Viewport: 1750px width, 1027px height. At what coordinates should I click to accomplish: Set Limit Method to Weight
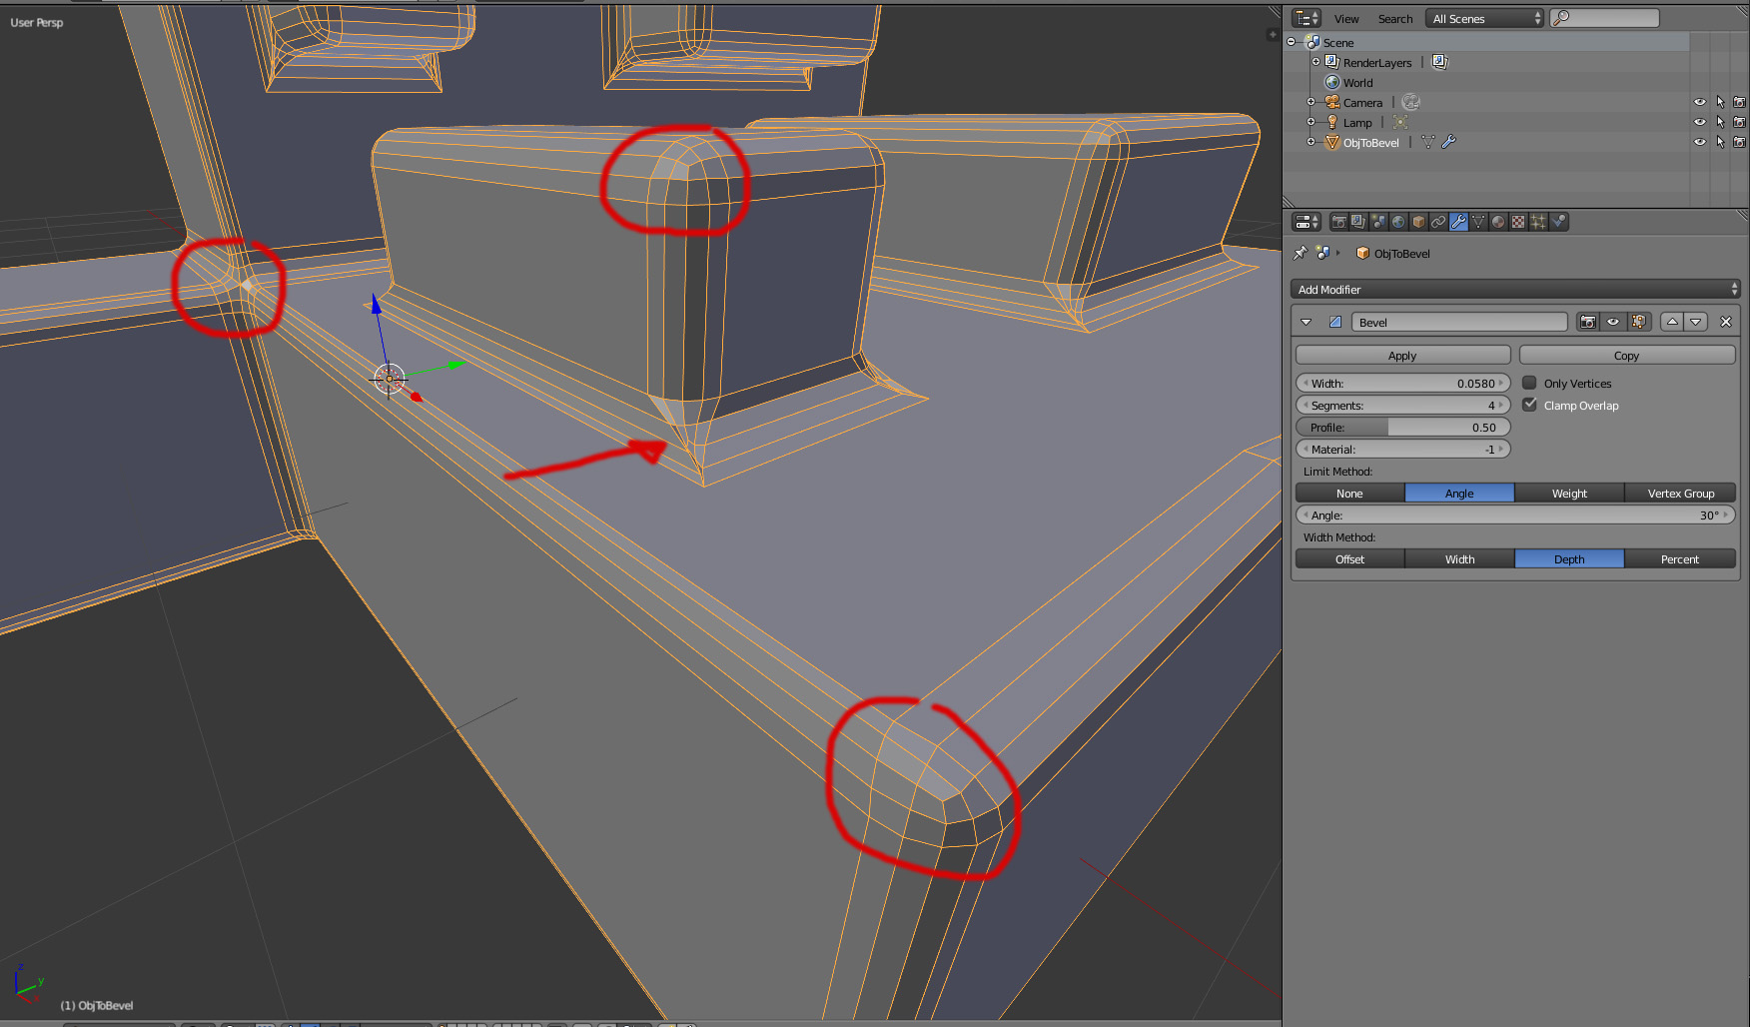pos(1569,493)
